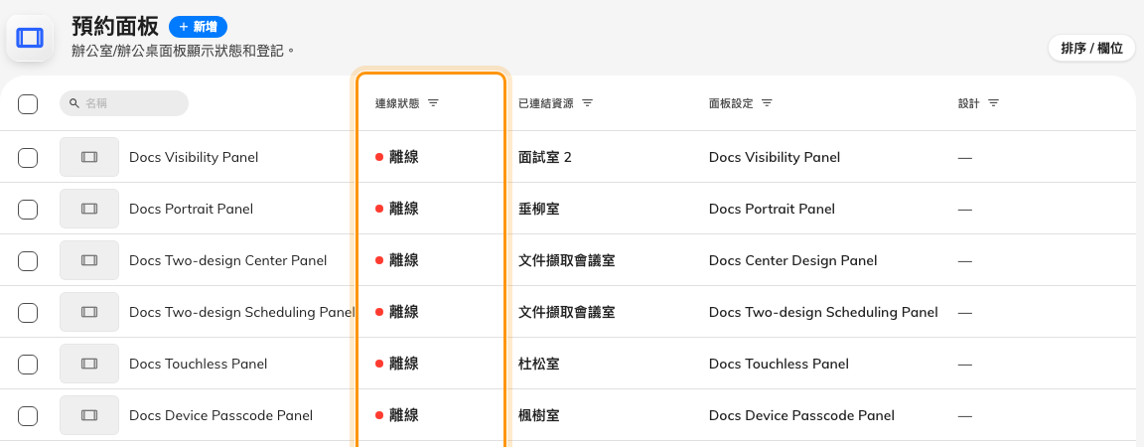Sort by 連線狀態 column header

(397, 103)
